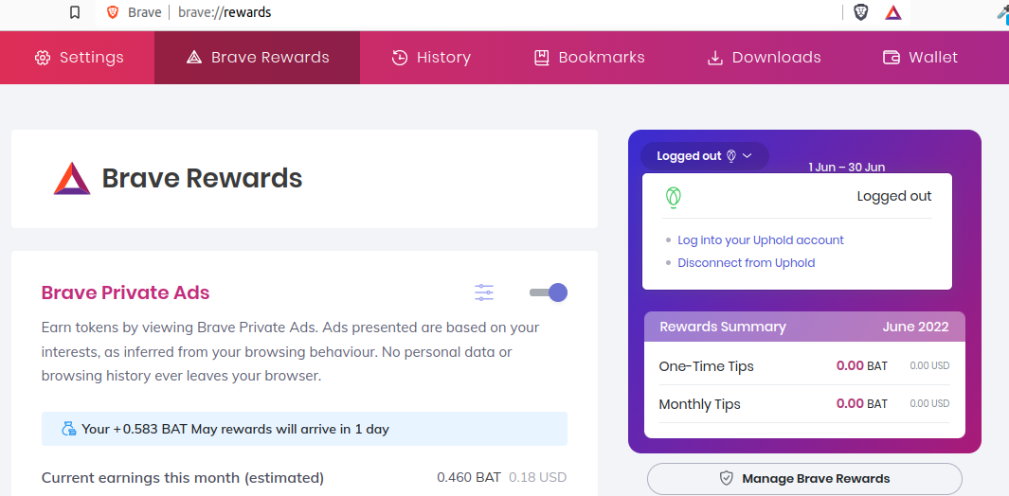Image resolution: width=1009 pixels, height=496 pixels.
Task: Click the bookmark icon in the address bar
Action: [75, 12]
